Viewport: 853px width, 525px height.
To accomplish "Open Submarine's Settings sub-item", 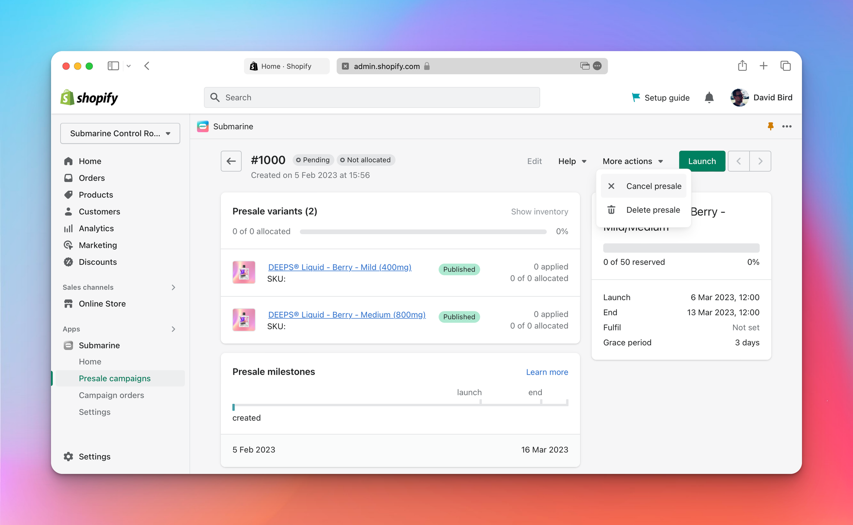I will 95,412.
